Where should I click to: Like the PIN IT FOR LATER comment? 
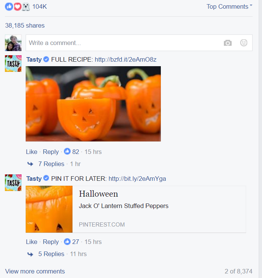[31, 242]
